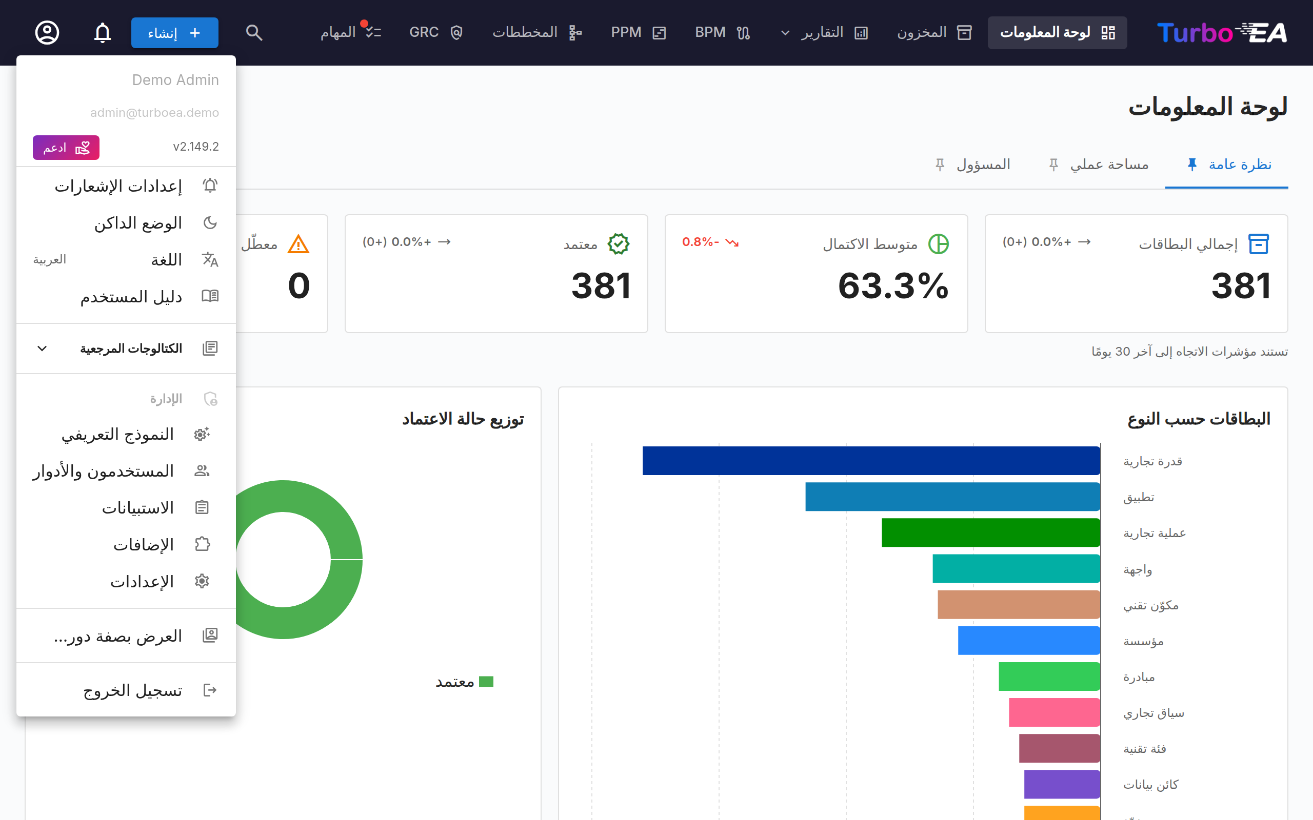Click the verified badge icon on معتمد card
Image resolution: width=1313 pixels, height=820 pixels.
click(x=619, y=244)
